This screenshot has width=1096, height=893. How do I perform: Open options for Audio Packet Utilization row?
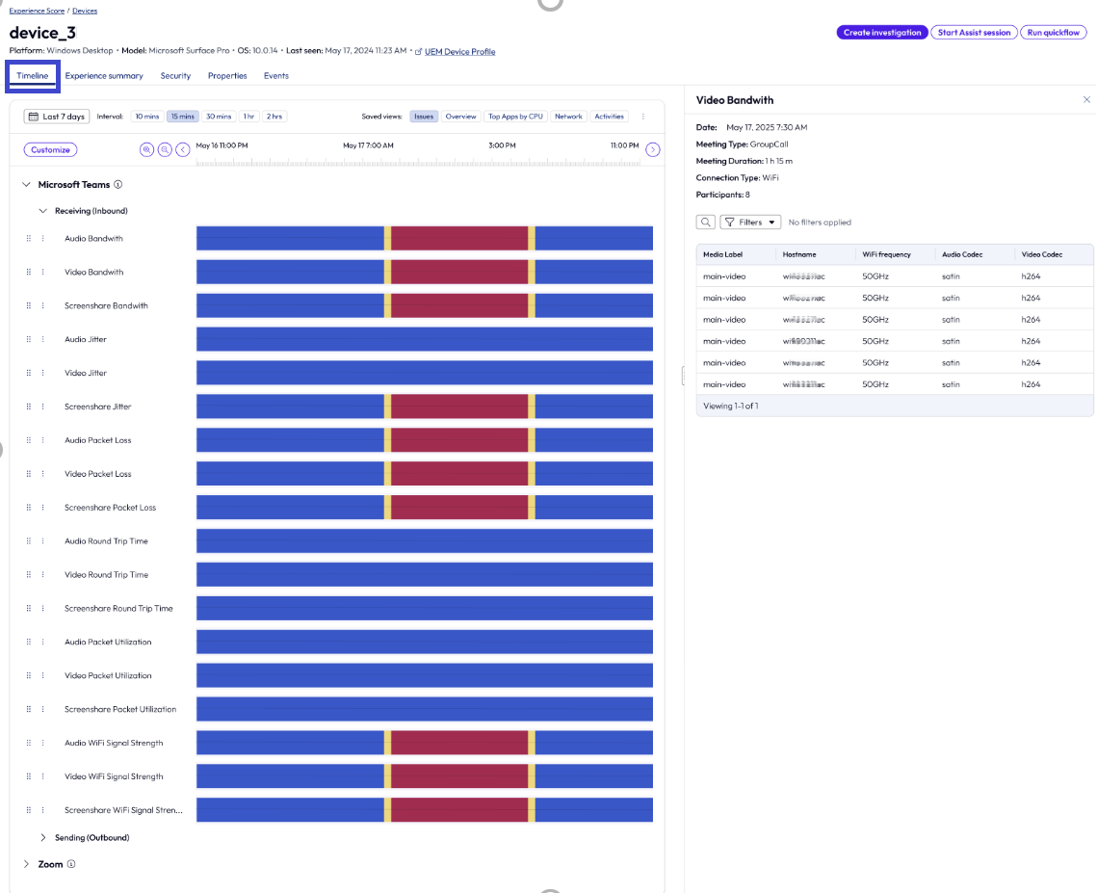[x=42, y=642]
